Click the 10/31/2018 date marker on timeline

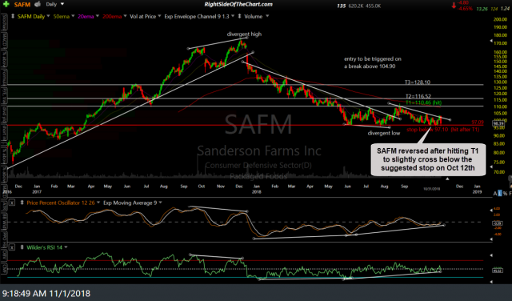[x=432, y=189]
